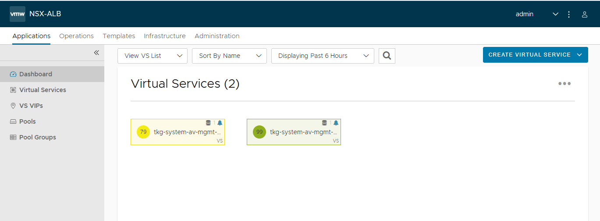
Task: Switch to the Administration tab
Action: click(217, 36)
